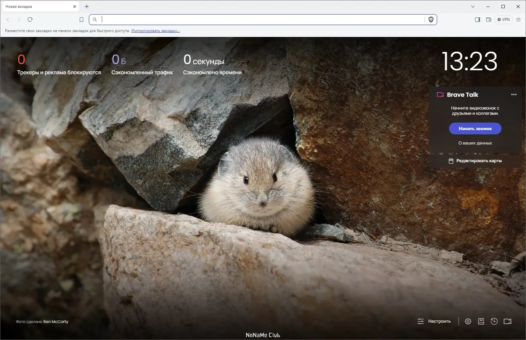526x340 pixels.
Task: Open the main hamburger menu
Action: (518, 20)
